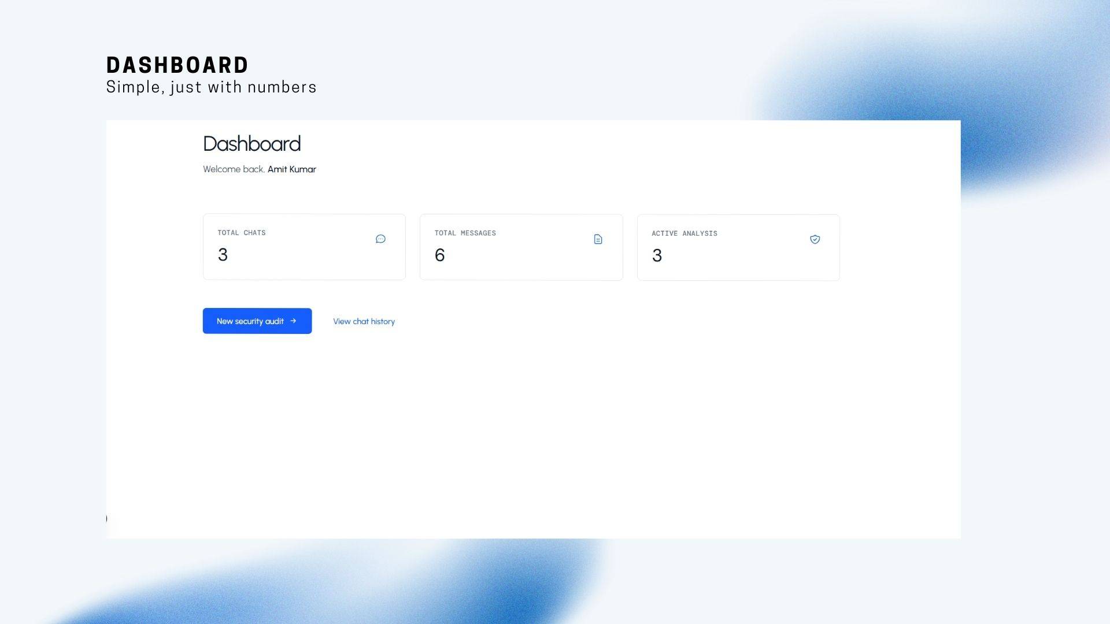Image resolution: width=1110 pixels, height=624 pixels.
Task: Click the Total Messages count of 6
Action: [439, 255]
